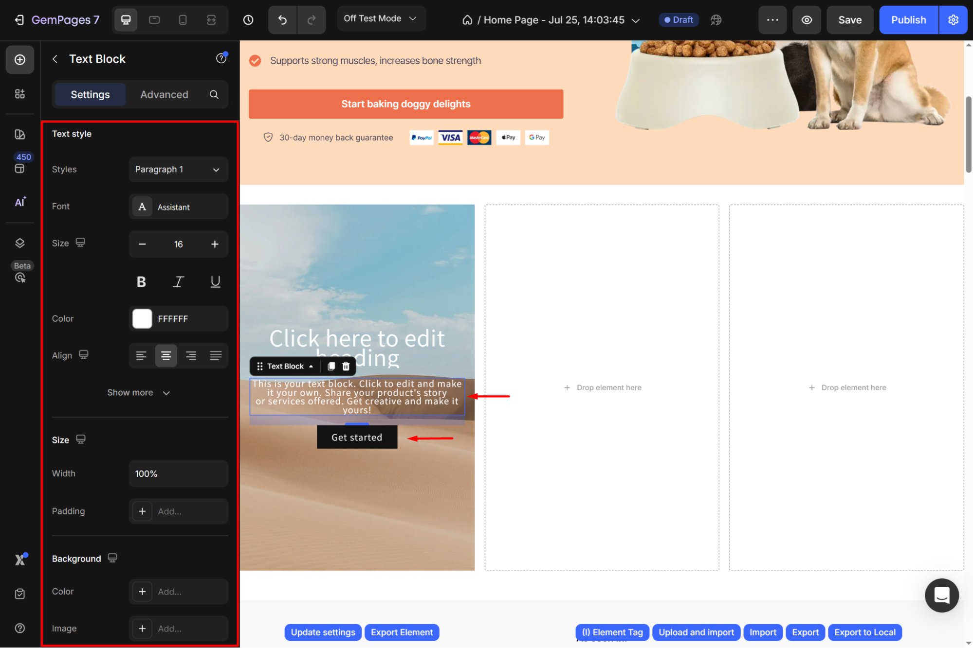Delete the Text Block with trash icon
973x648 pixels.
pos(346,366)
